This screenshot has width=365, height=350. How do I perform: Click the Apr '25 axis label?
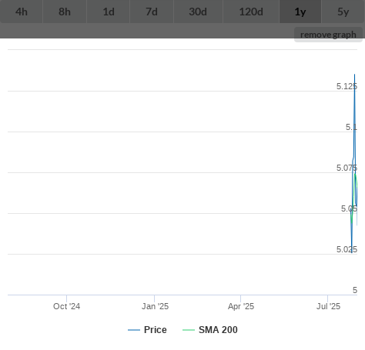(241, 306)
